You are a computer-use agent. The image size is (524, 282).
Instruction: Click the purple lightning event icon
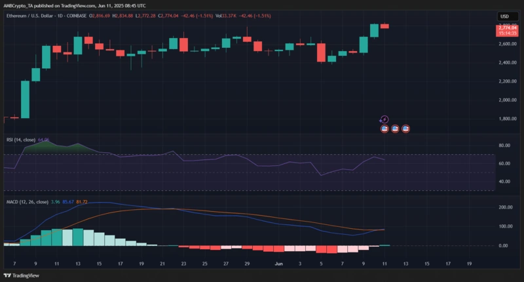384,119
